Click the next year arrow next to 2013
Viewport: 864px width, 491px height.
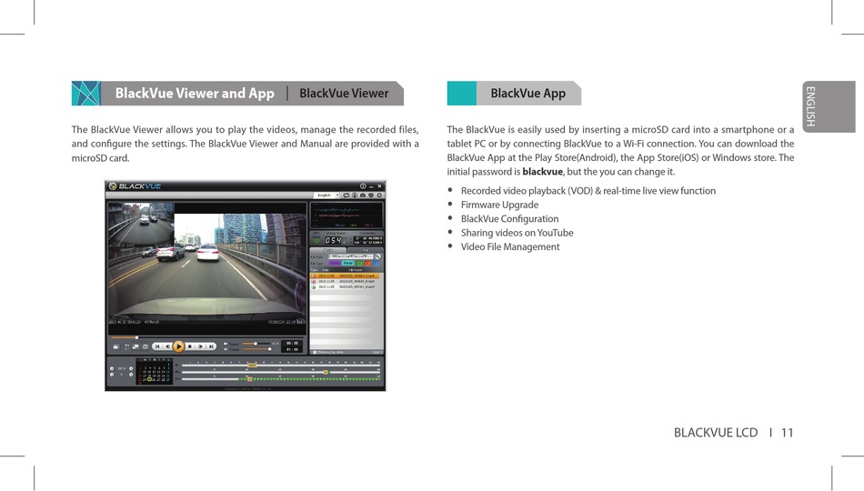click(x=131, y=368)
